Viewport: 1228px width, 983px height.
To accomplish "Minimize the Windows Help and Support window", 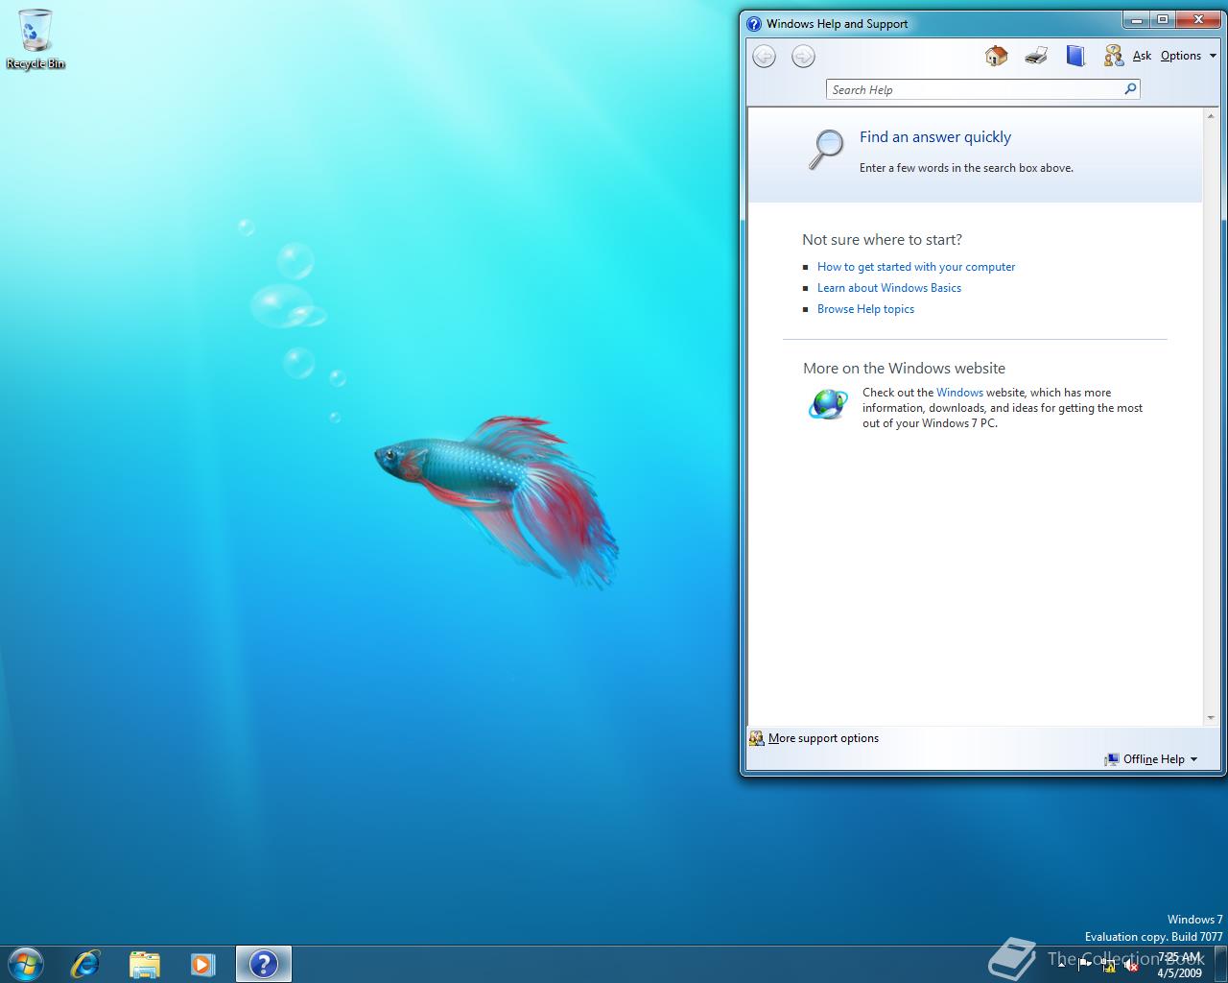I will pyautogui.click(x=1137, y=19).
